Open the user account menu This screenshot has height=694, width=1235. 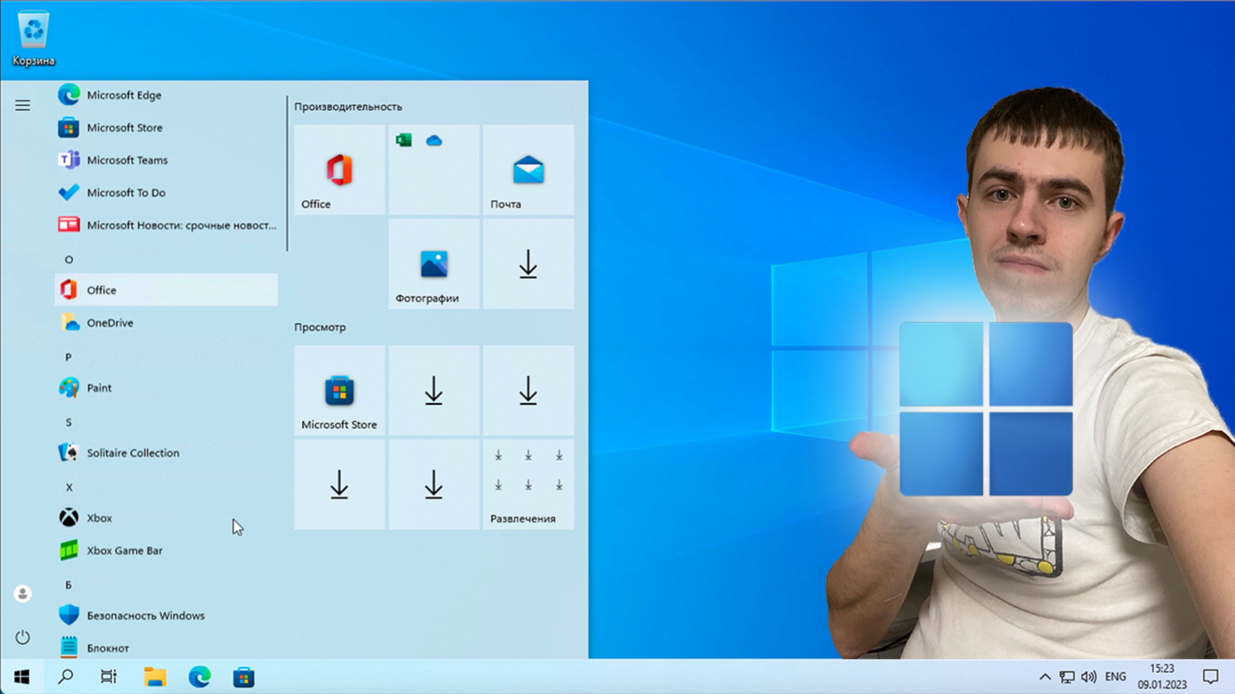(x=23, y=594)
